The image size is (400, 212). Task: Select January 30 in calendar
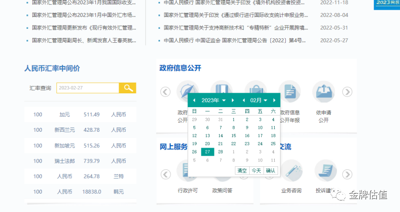coord(207,119)
